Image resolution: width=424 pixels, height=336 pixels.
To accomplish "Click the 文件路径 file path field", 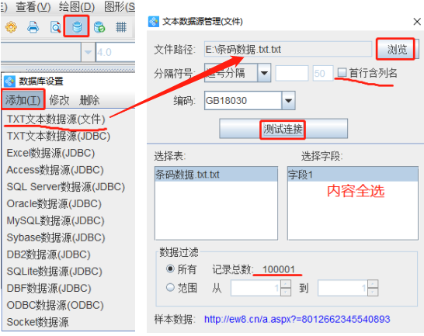I will pos(288,49).
